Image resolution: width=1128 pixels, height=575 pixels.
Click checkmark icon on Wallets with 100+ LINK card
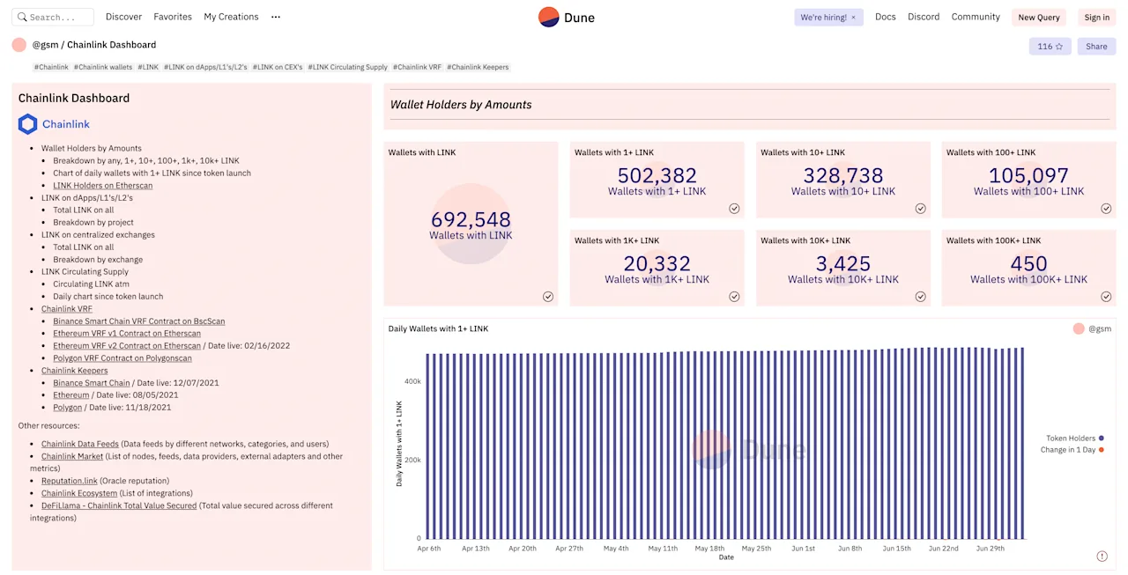pos(1106,209)
